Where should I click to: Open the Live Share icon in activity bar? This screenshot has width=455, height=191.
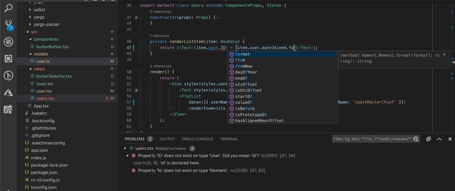8,109
